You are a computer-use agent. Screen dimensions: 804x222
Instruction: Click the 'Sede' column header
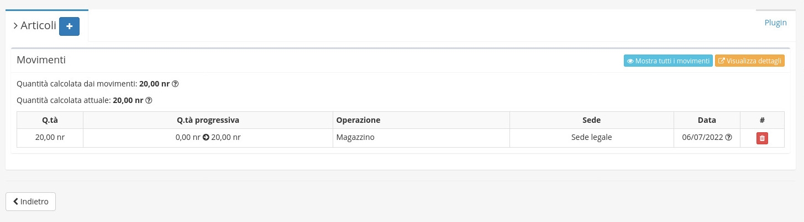[591, 120]
